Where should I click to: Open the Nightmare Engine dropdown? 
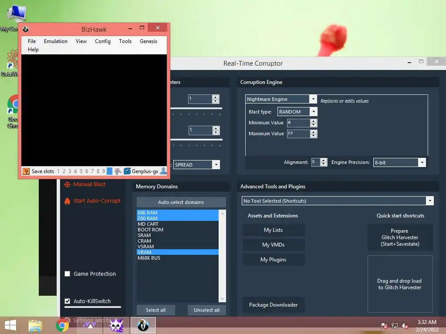[x=313, y=99]
